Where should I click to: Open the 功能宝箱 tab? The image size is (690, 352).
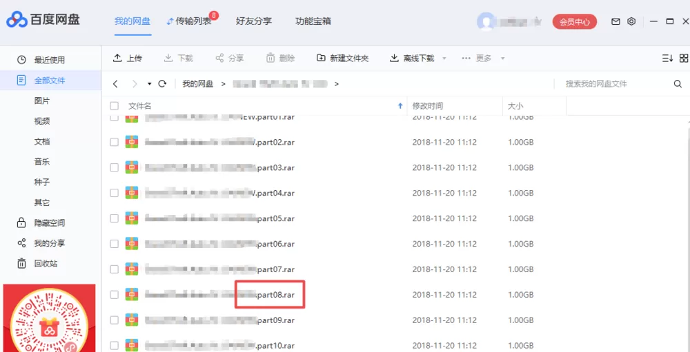point(313,21)
